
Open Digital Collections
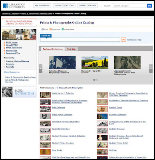click(64, 6)
